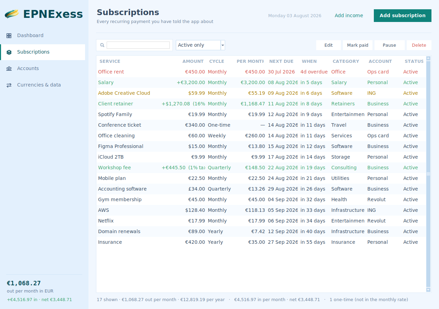Click the Add income link

(349, 15)
